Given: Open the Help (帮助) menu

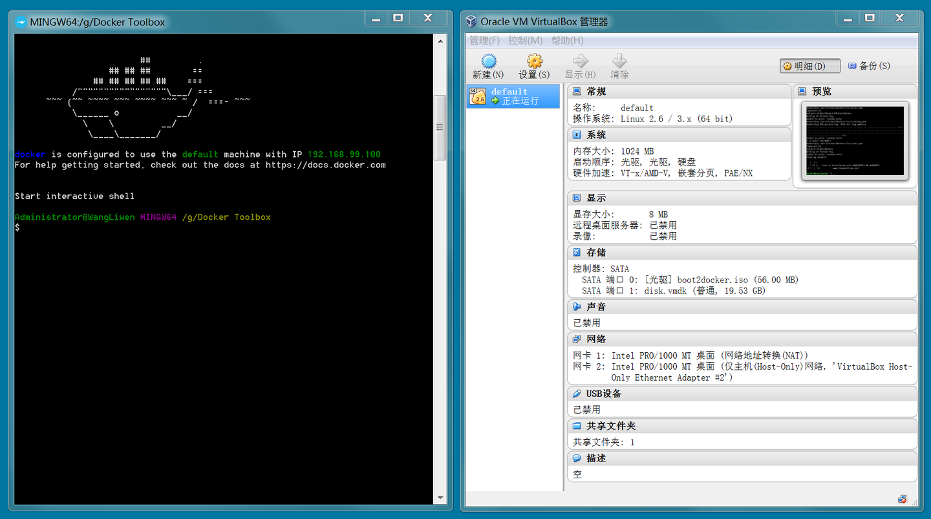Looking at the screenshot, I should point(567,41).
